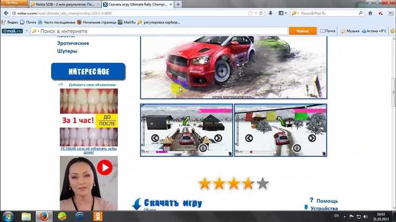The height and width of the screenshot is (222, 396).
Task: Open the Начальная страница bookmark
Action: coord(97,22)
